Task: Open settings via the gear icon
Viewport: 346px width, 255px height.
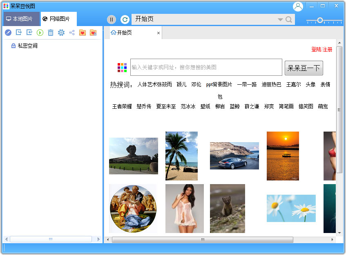Action: tap(61, 33)
